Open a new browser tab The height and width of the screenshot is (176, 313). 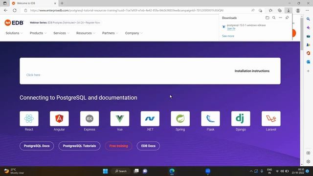click(62, 3)
